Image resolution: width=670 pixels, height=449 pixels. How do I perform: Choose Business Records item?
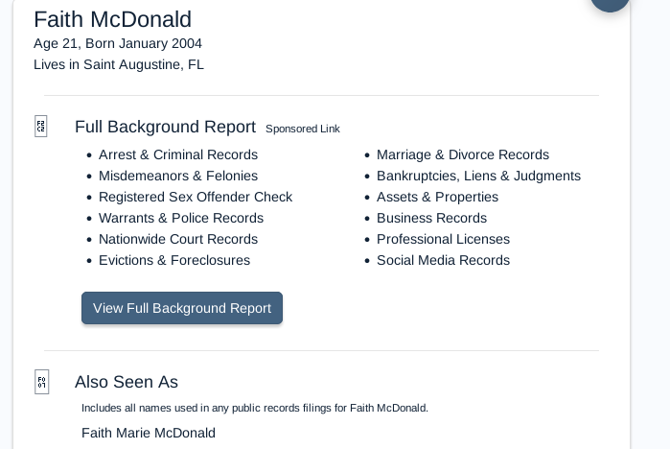pos(431,218)
